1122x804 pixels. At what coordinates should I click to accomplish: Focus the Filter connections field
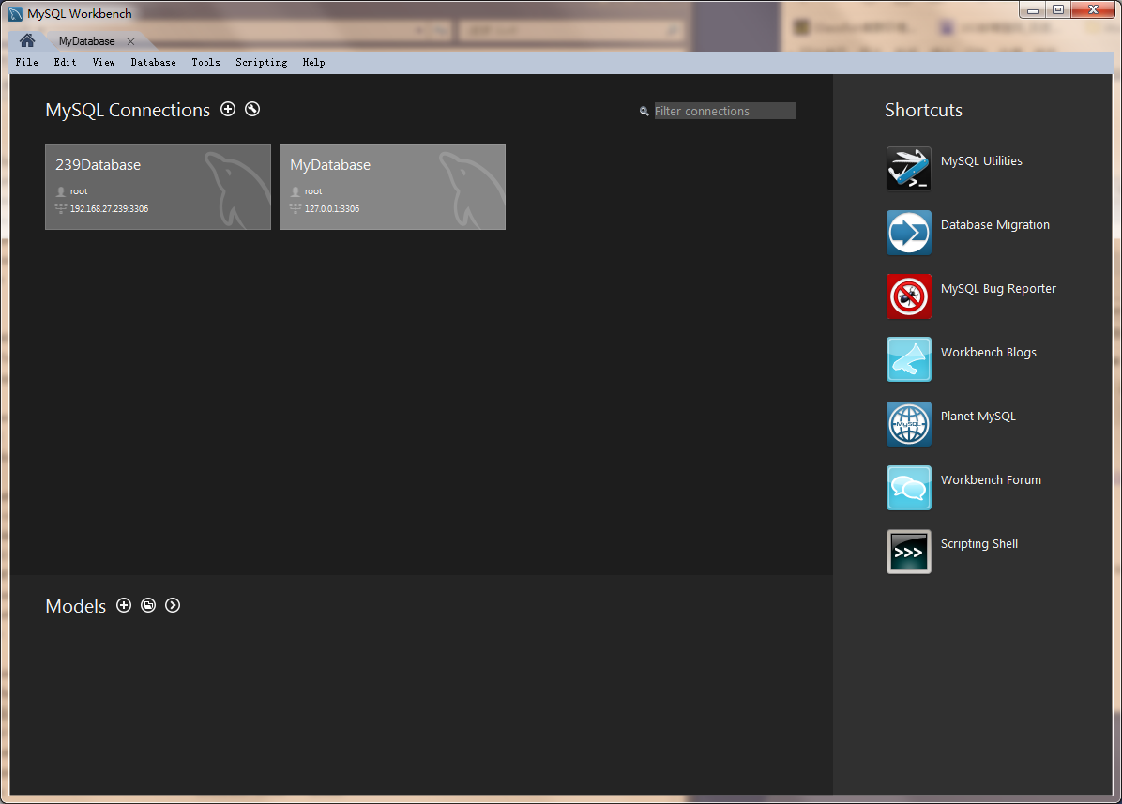724,111
